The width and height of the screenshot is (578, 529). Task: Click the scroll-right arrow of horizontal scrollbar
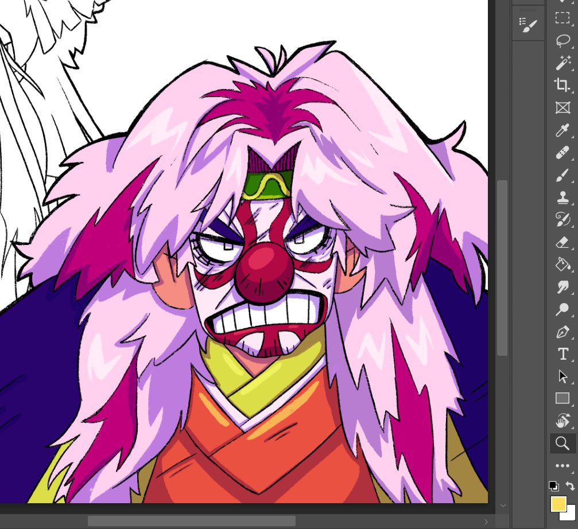click(486, 522)
